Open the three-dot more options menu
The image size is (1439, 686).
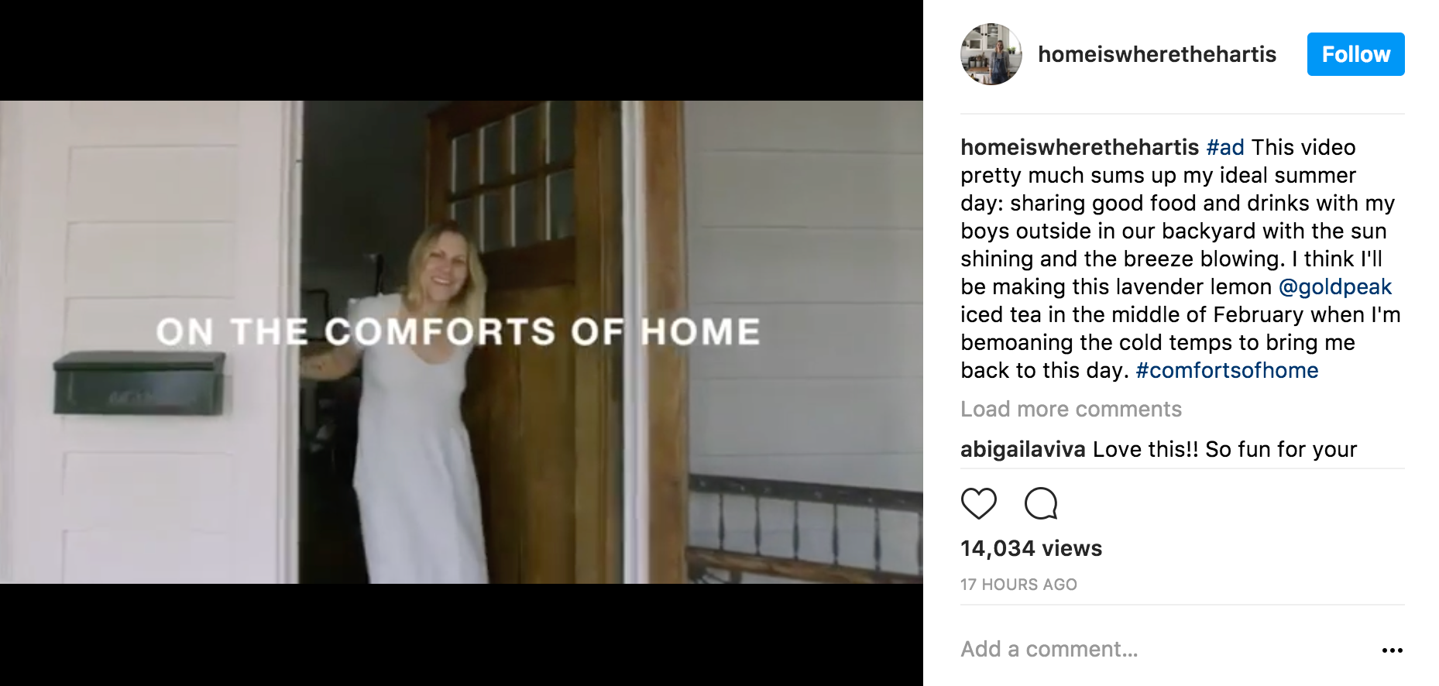pos(1392,650)
